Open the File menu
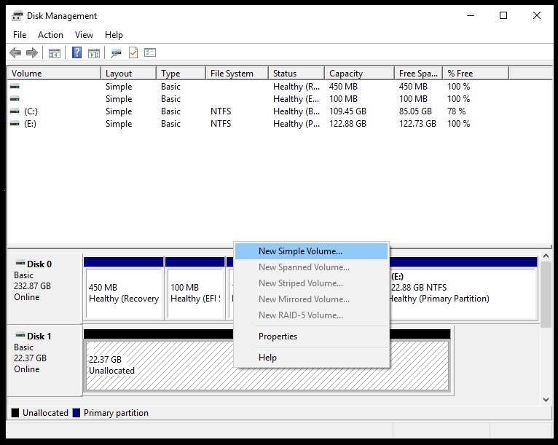The height and width of the screenshot is (445, 558). tap(20, 34)
